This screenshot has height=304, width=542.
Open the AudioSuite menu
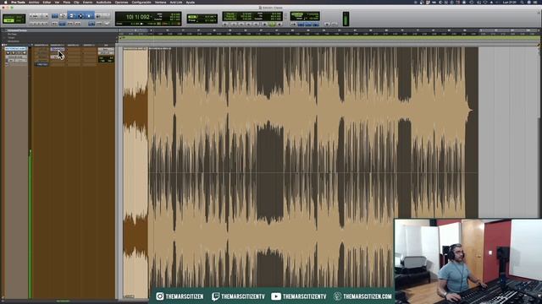pos(103,2)
